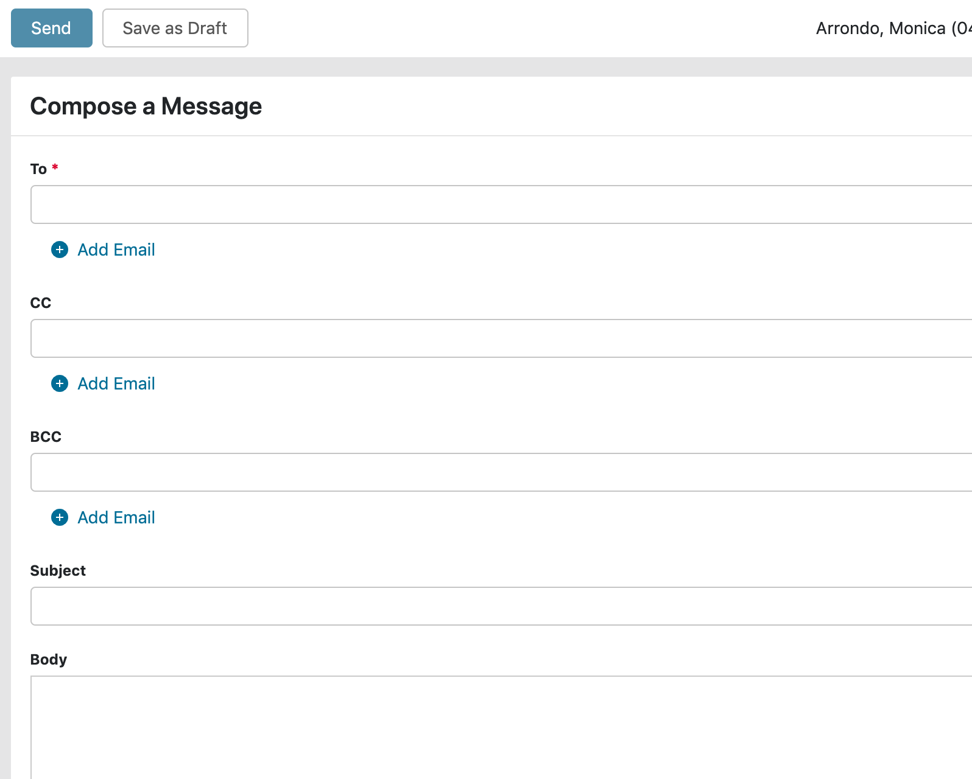Screen dimensions: 972x779
Task: Click the Body field label
Action: click(x=49, y=660)
